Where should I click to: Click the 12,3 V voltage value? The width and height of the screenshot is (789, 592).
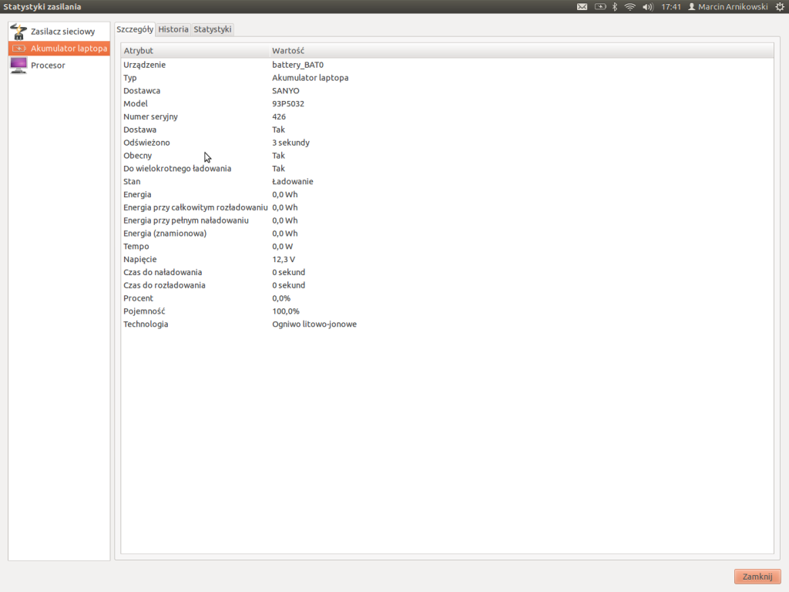pos(284,259)
